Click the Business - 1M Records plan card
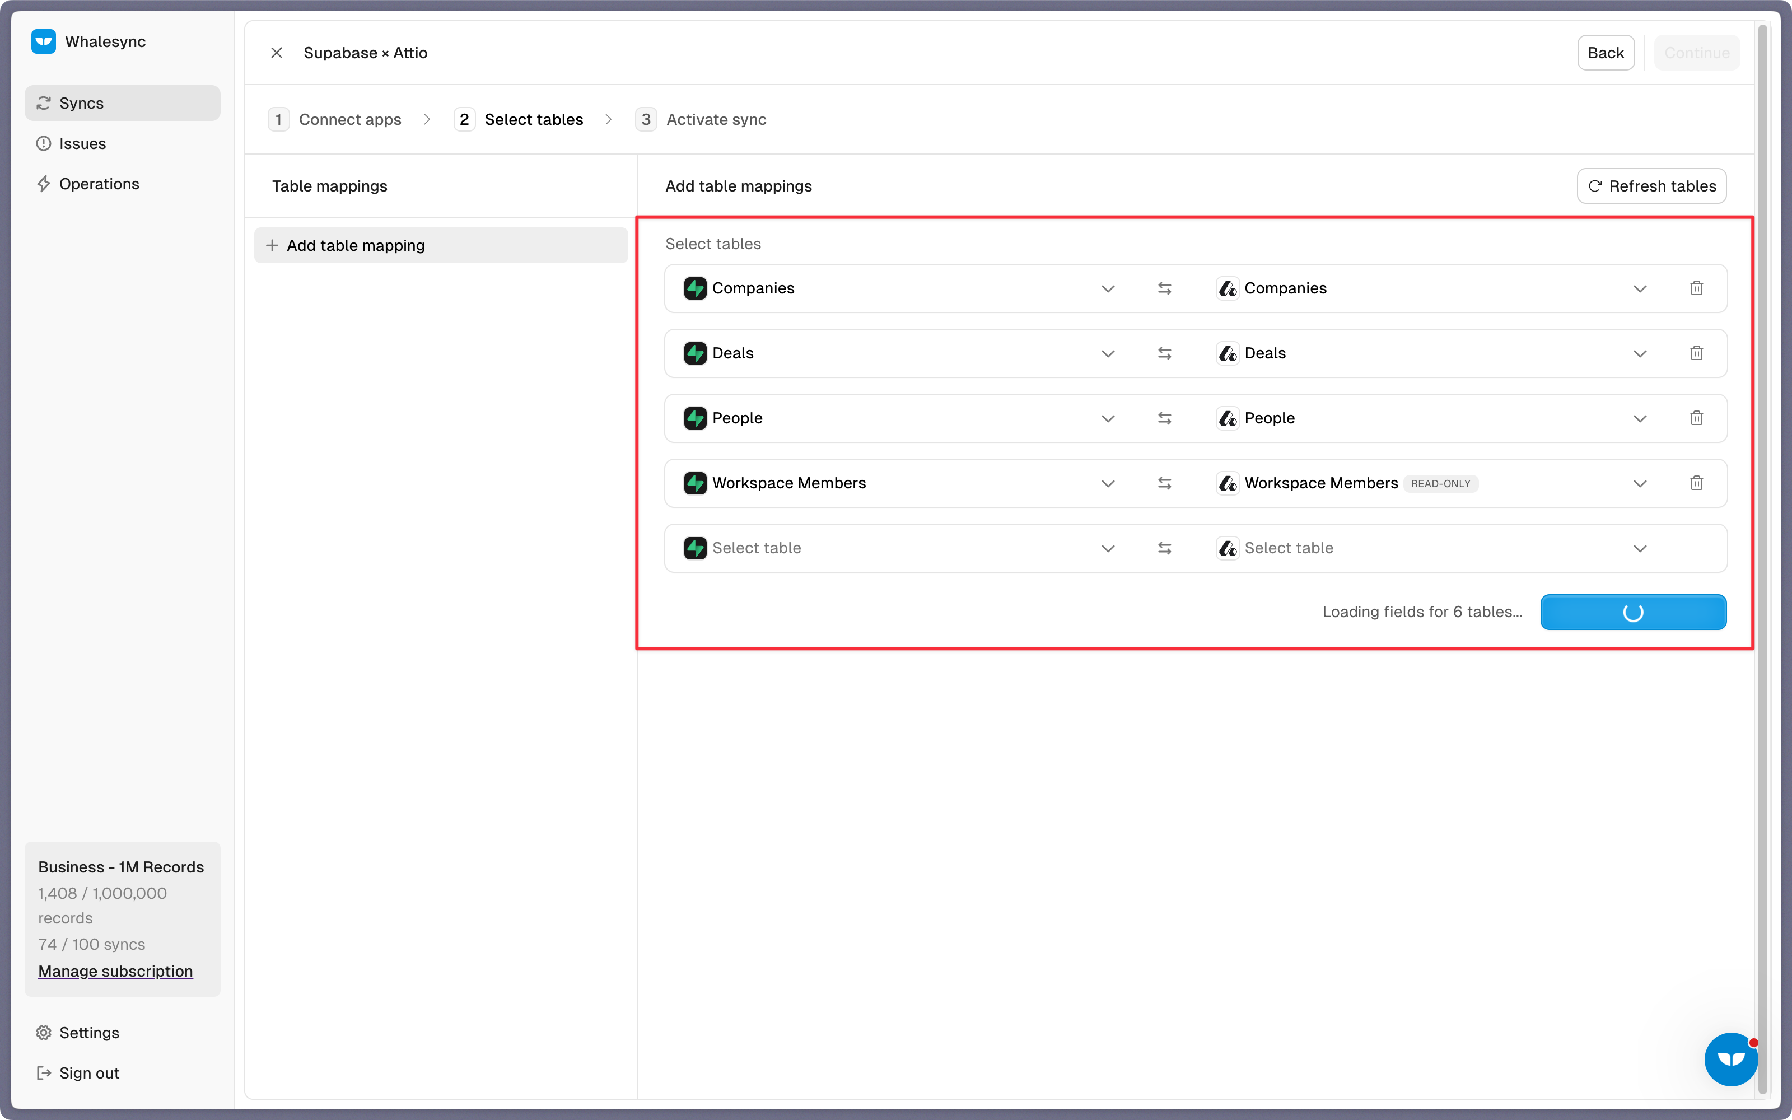 [122, 918]
